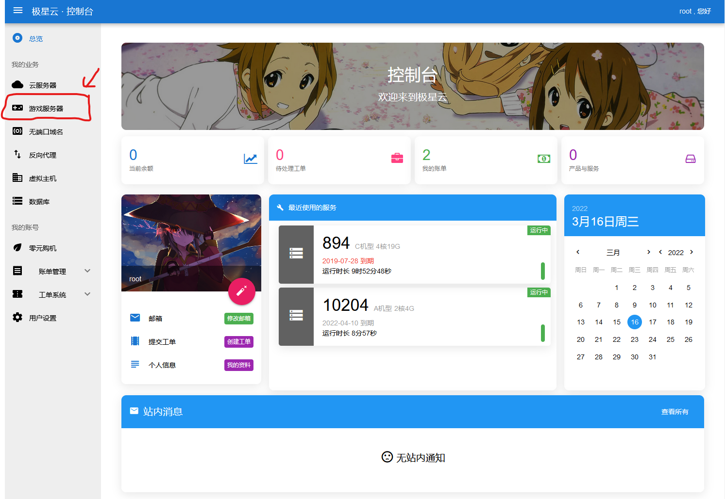This screenshot has width=725, height=499.
Task: Click the root profile image
Action: point(191,242)
